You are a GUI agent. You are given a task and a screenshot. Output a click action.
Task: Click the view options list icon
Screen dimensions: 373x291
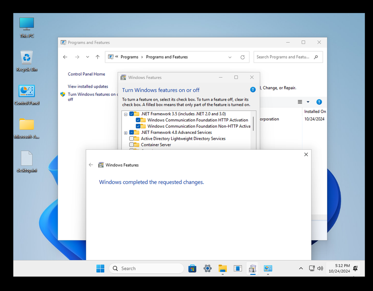(x=300, y=102)
